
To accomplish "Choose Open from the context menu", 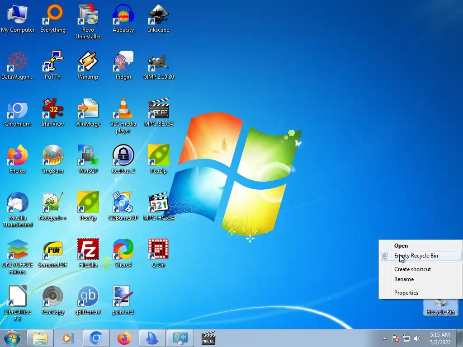I will click(420, 245).
